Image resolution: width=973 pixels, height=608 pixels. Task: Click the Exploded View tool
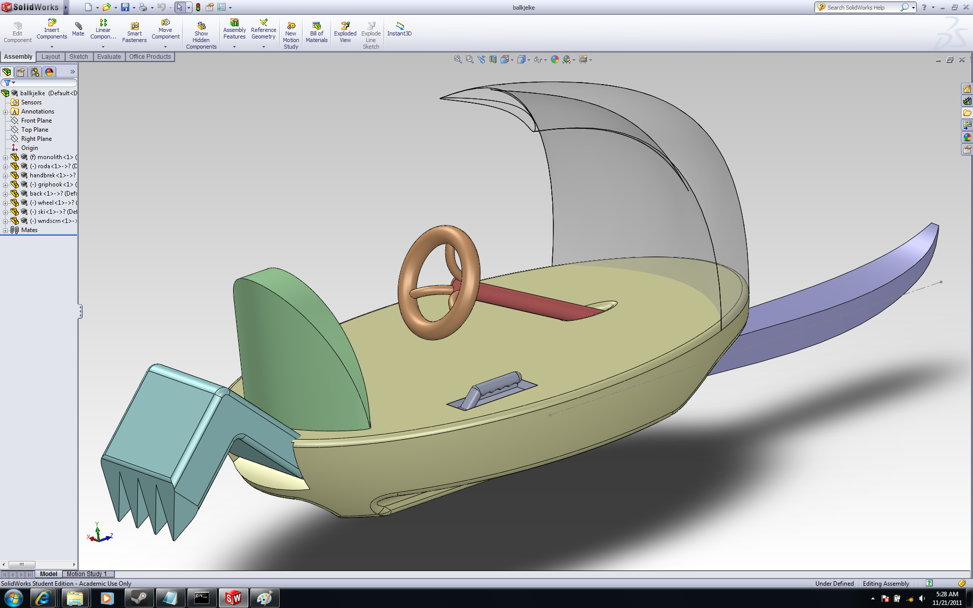click(x=345, y=33)
